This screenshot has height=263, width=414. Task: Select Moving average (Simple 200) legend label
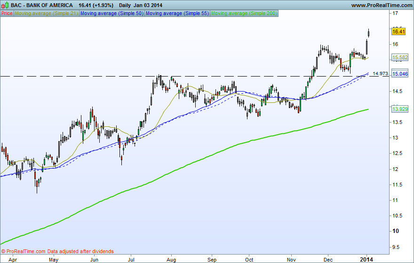(x=244, y=14)
